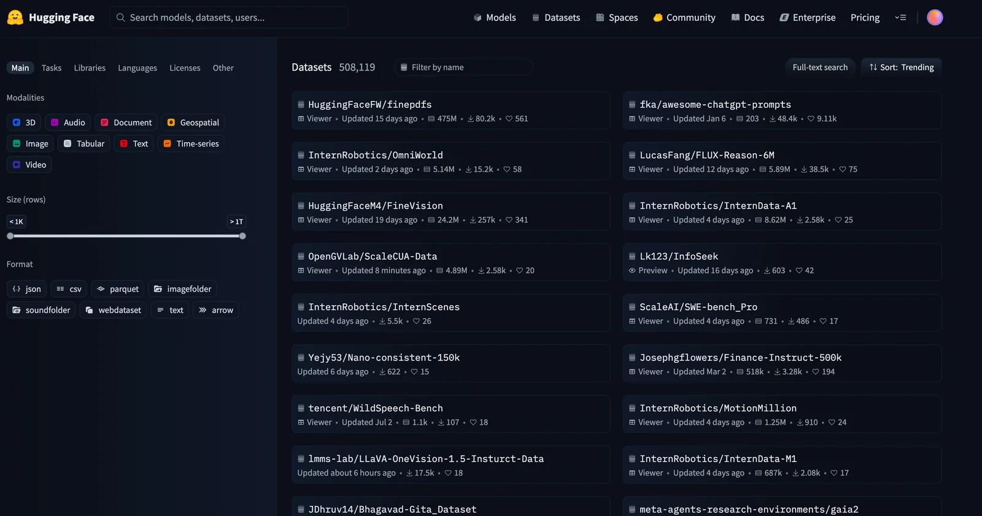Viewport: 982px width, 516px height.
Task: Open the HuggingFaceFW/finepdfs dataset
Action: tap(369, 105)
